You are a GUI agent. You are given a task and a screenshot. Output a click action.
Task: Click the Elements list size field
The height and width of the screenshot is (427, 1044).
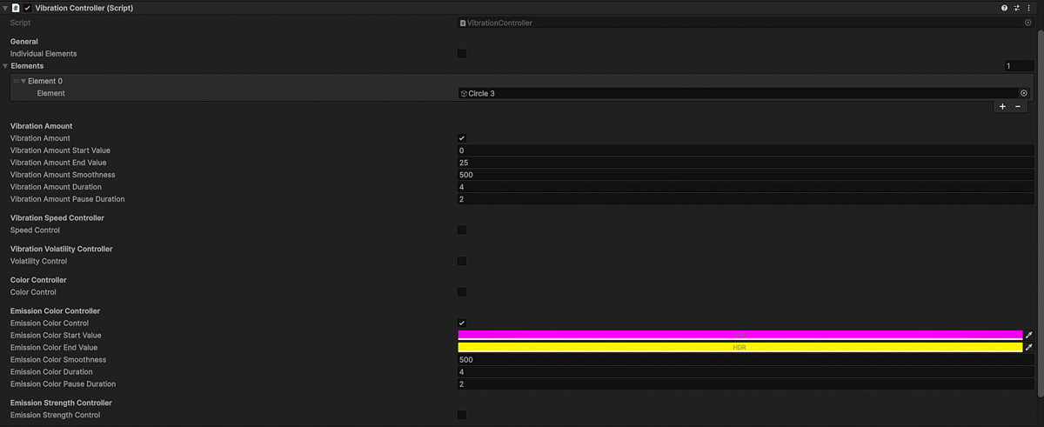pos(1019,66)
